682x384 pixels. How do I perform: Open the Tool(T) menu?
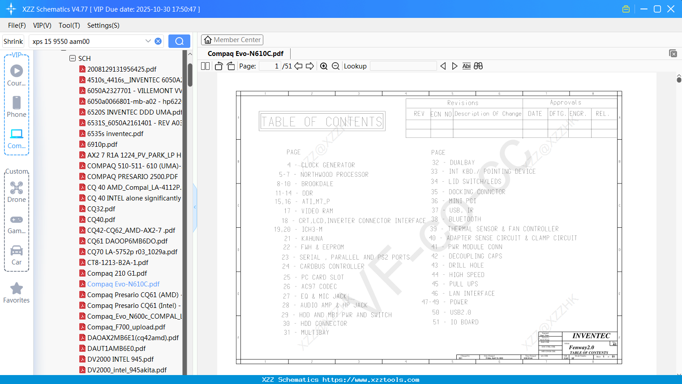click(69, 26)
